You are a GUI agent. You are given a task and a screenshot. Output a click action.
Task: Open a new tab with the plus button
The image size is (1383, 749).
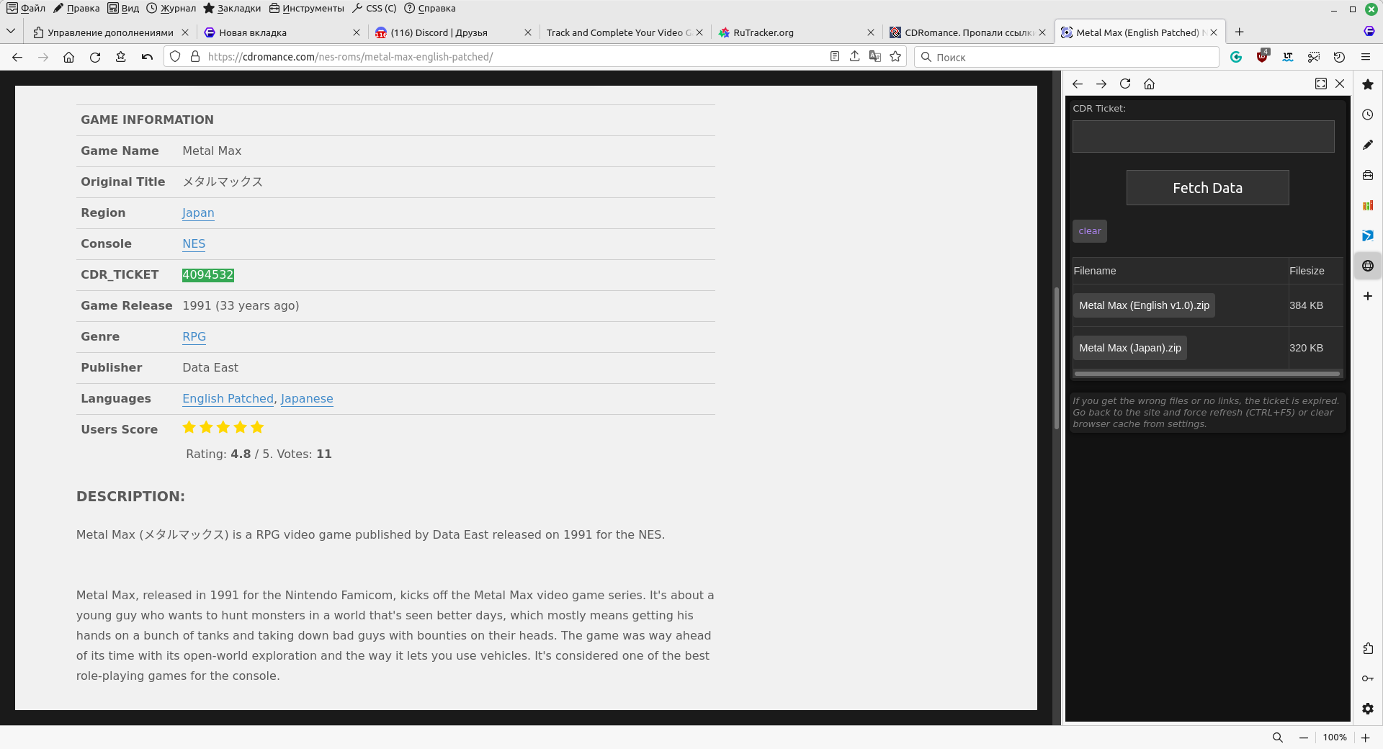1239,32
